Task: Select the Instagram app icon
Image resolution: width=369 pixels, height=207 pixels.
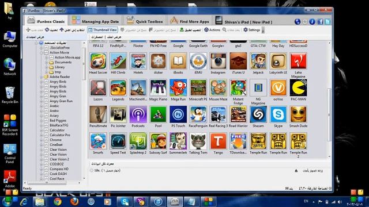Action: click(x=218, y=61)
